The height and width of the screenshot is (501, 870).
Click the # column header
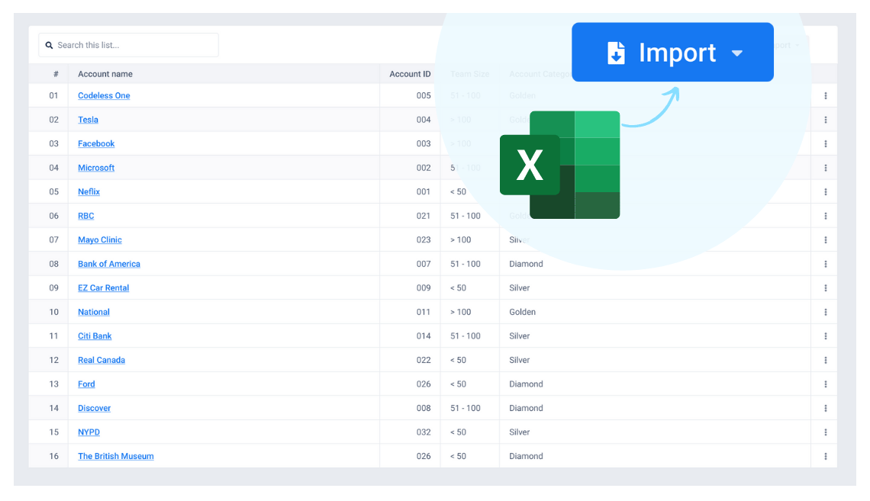[x=56, y=74]
